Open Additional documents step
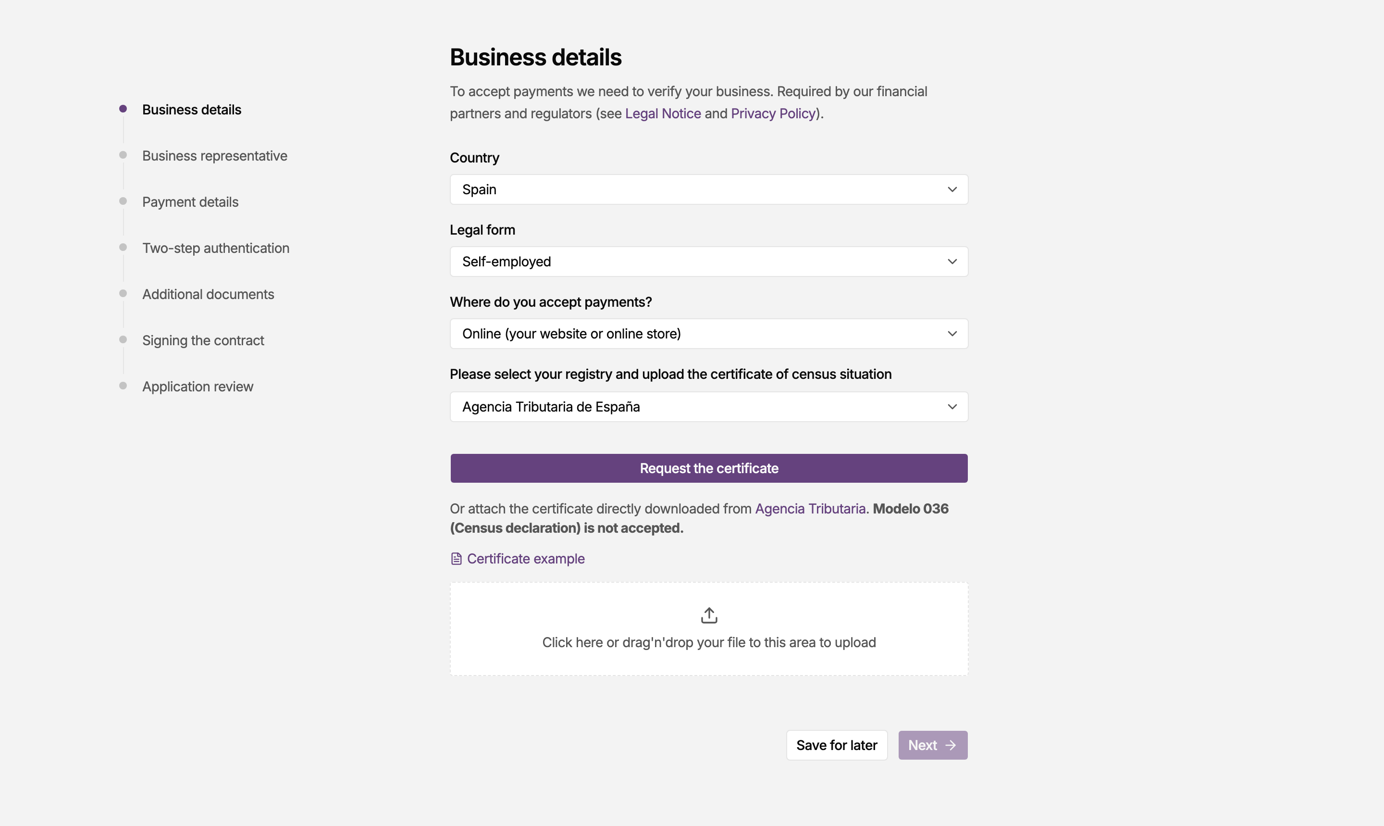The height and width of the screenshot is (826, 1384). pos(208,294)
